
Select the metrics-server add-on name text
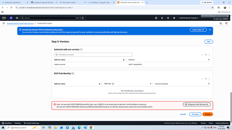(60, 64)
